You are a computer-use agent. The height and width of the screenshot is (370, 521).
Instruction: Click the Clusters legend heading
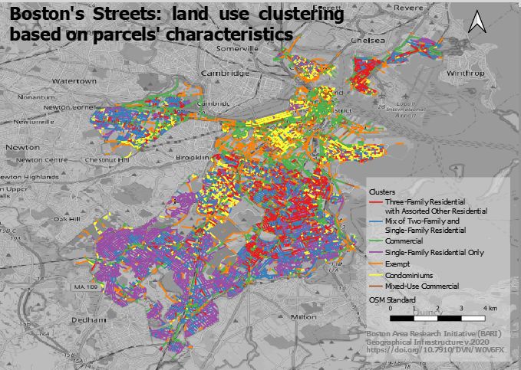pyautogui.click(x=382, y=191)
